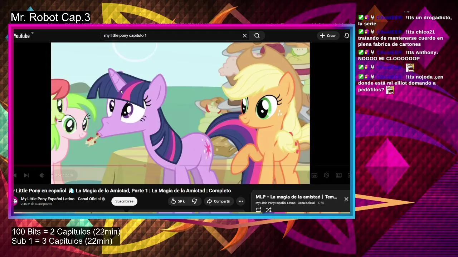Click the 'Sub 1 = 3 Capitulos (22min)' text
458x257 pixels.
(62, 241)
